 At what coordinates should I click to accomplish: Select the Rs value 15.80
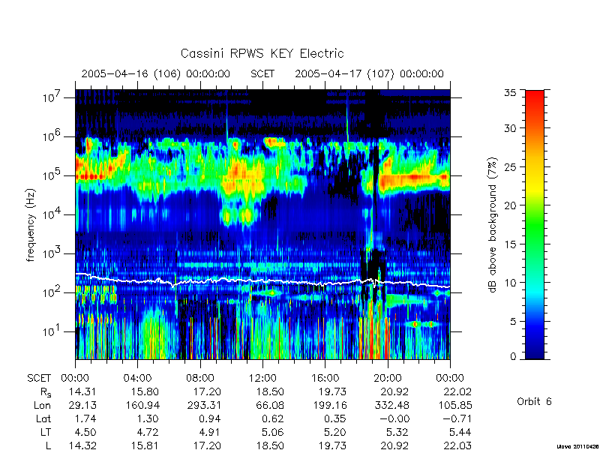[145, 391]
